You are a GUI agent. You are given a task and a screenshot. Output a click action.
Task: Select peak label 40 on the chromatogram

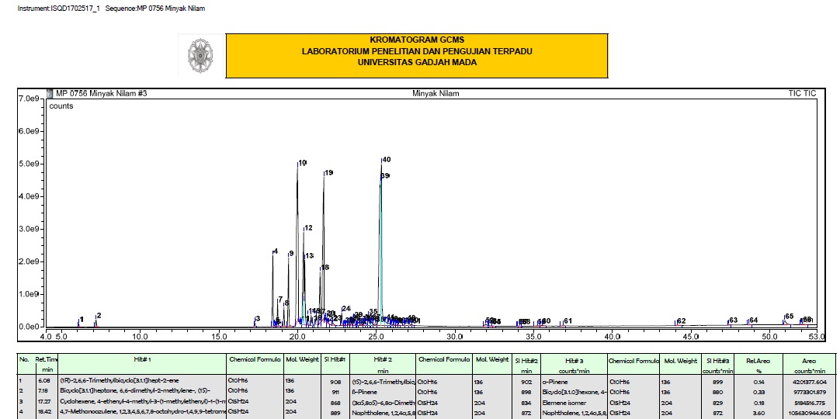point(387,160)
